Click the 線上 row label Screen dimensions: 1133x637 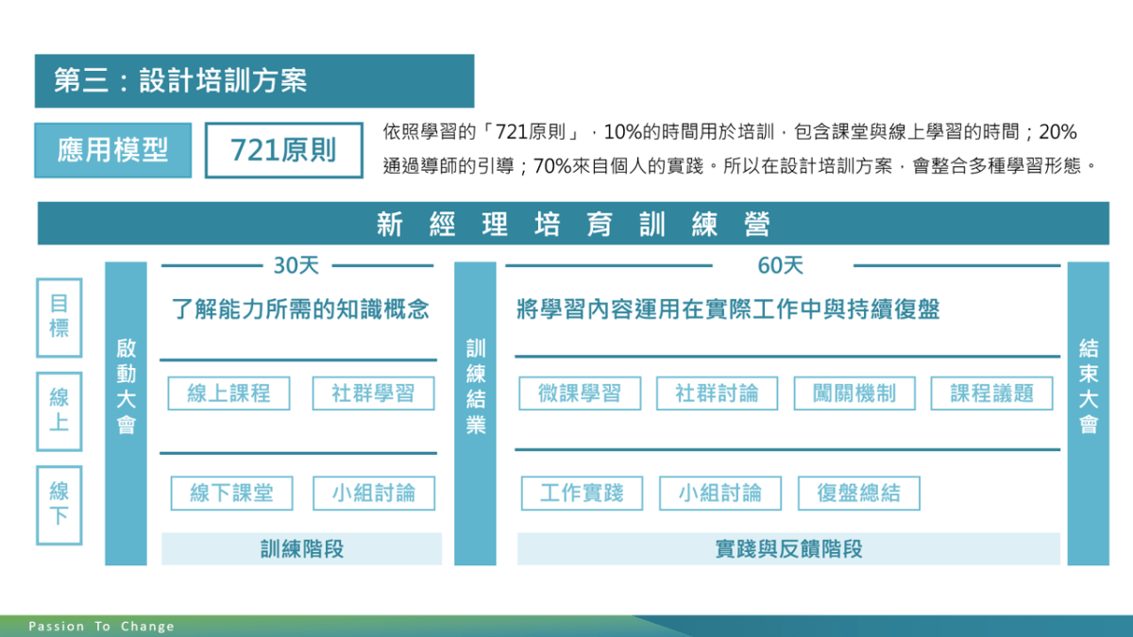click(59, 411)
